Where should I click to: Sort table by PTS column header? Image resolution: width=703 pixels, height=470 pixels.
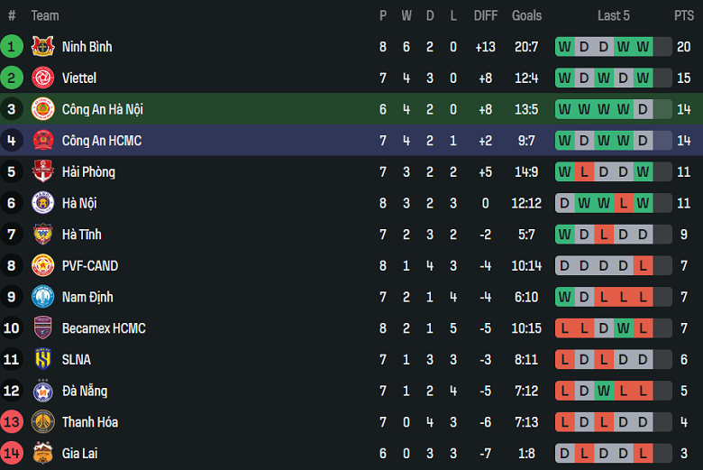click(x=683, y=15)
